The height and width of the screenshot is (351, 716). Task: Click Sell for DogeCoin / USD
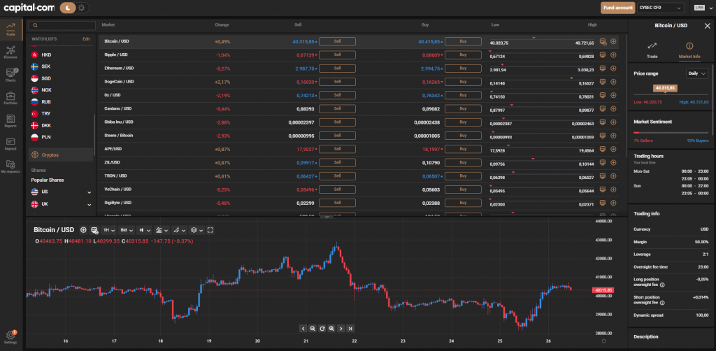337,82
